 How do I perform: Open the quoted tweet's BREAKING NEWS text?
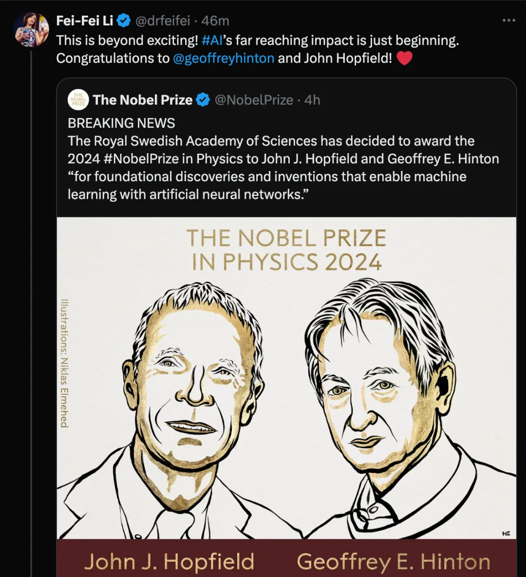pos(121,123)
